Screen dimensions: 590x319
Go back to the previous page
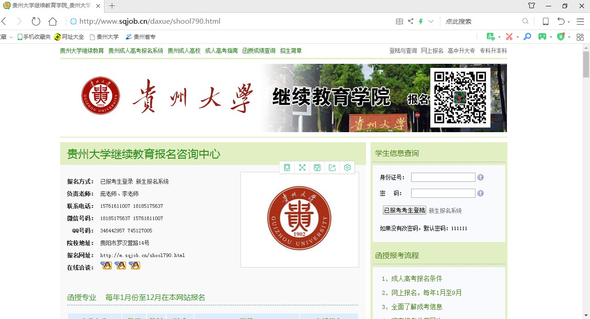tap(4, 21)
